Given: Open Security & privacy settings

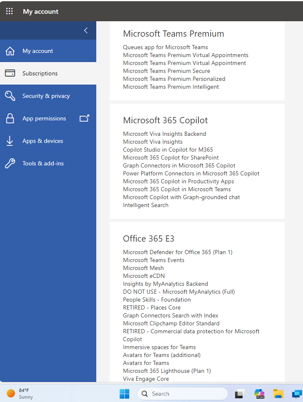Looking at the screenshot, I should click(48, 96).
